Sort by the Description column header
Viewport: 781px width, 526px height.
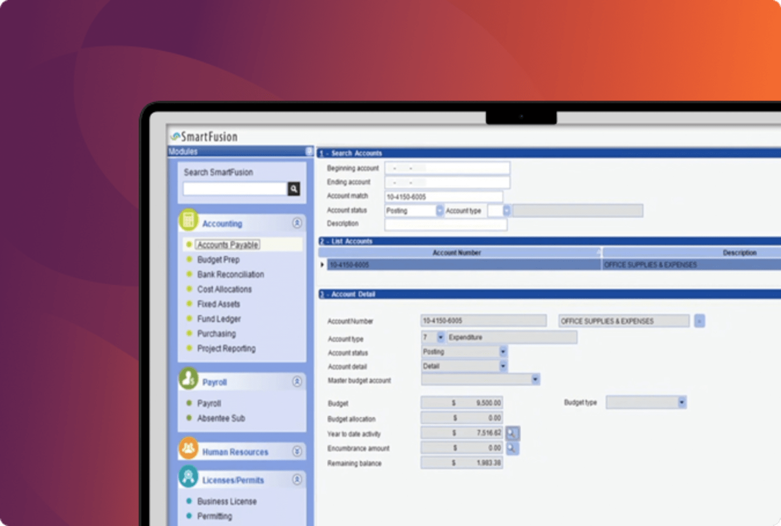pyautogui.click(x=692, y=253)
